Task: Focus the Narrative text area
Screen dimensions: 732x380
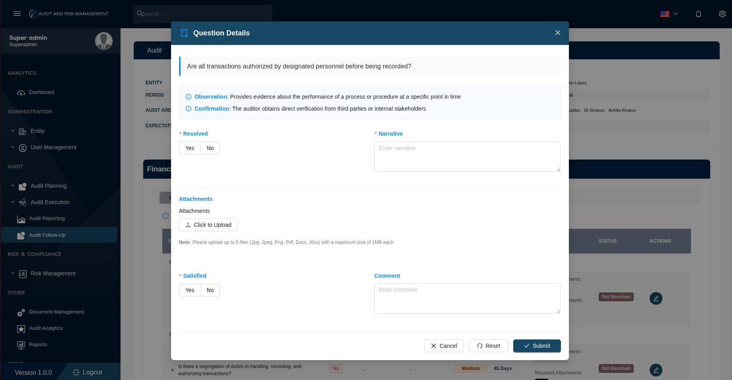Action: (x=467, y=157)
